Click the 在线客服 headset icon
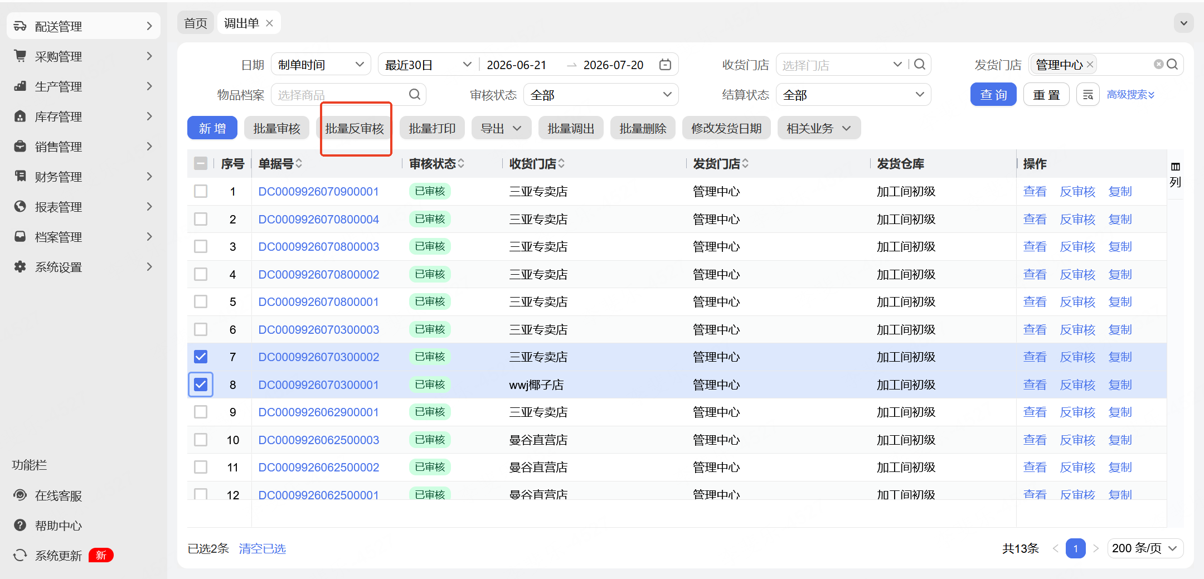1204x579 pixels. tap(20, 495)
